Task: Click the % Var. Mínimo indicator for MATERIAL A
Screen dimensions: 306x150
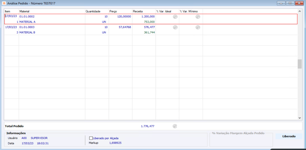Action: [198, 17]
